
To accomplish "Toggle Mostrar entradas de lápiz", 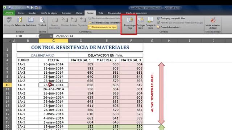I will pos(102,27).
